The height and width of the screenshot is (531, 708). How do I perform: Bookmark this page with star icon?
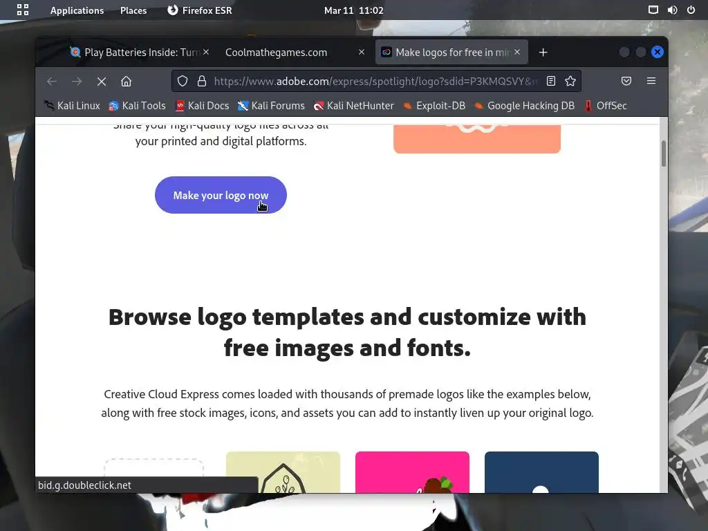click(x=570, y=81)
